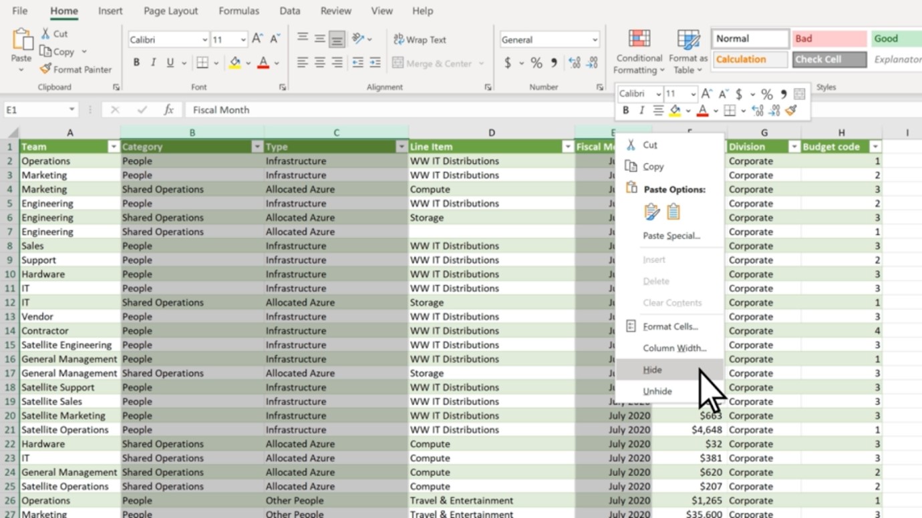Toggle underline formatting in the Font group
This screenshot has height=518, width=922.
tap(170, 62)
